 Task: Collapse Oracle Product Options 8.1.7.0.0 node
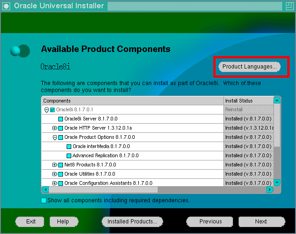[55, 137]
